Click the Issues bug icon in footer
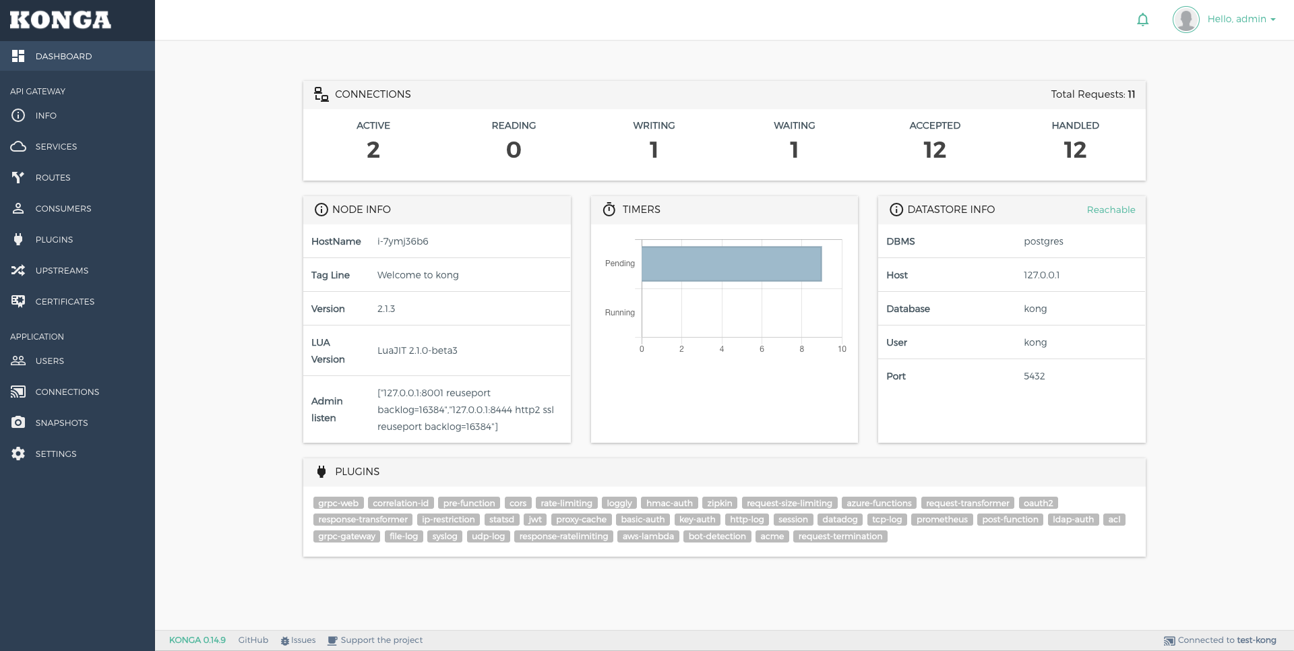Viewport: 1294px width, 651px height. point(285,641)
